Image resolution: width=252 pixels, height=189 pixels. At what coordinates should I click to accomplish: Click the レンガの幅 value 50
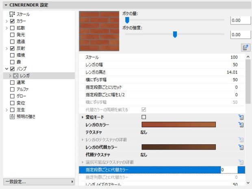coord(235,65)
